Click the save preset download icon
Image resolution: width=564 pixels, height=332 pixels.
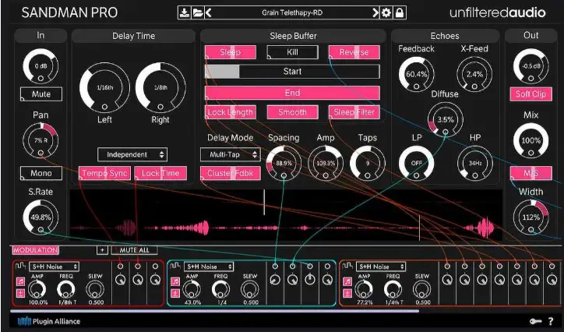pos(184,13)
